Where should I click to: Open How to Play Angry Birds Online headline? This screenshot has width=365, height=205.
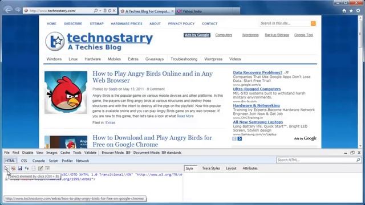[153, 77]
